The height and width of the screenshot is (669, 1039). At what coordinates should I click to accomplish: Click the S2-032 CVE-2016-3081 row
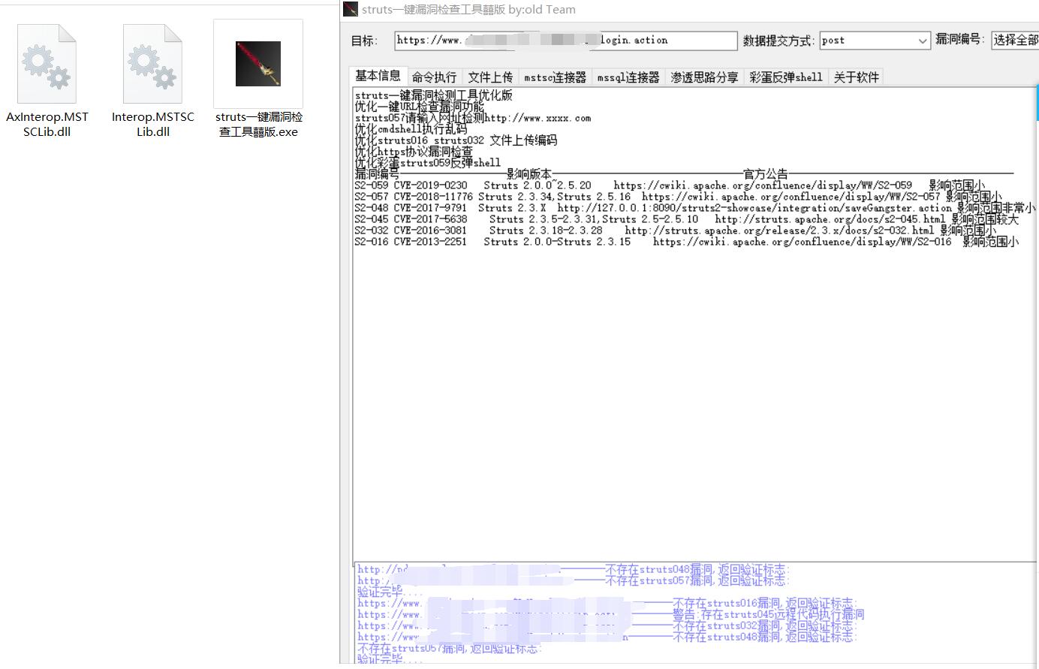tap(676, 231)
